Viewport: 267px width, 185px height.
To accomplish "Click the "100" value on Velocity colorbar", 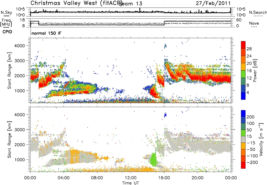I will tap(251, 124).
